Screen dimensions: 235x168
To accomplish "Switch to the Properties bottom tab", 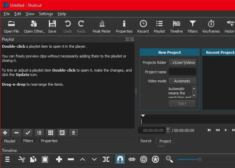I will click(x=49, y=141).
